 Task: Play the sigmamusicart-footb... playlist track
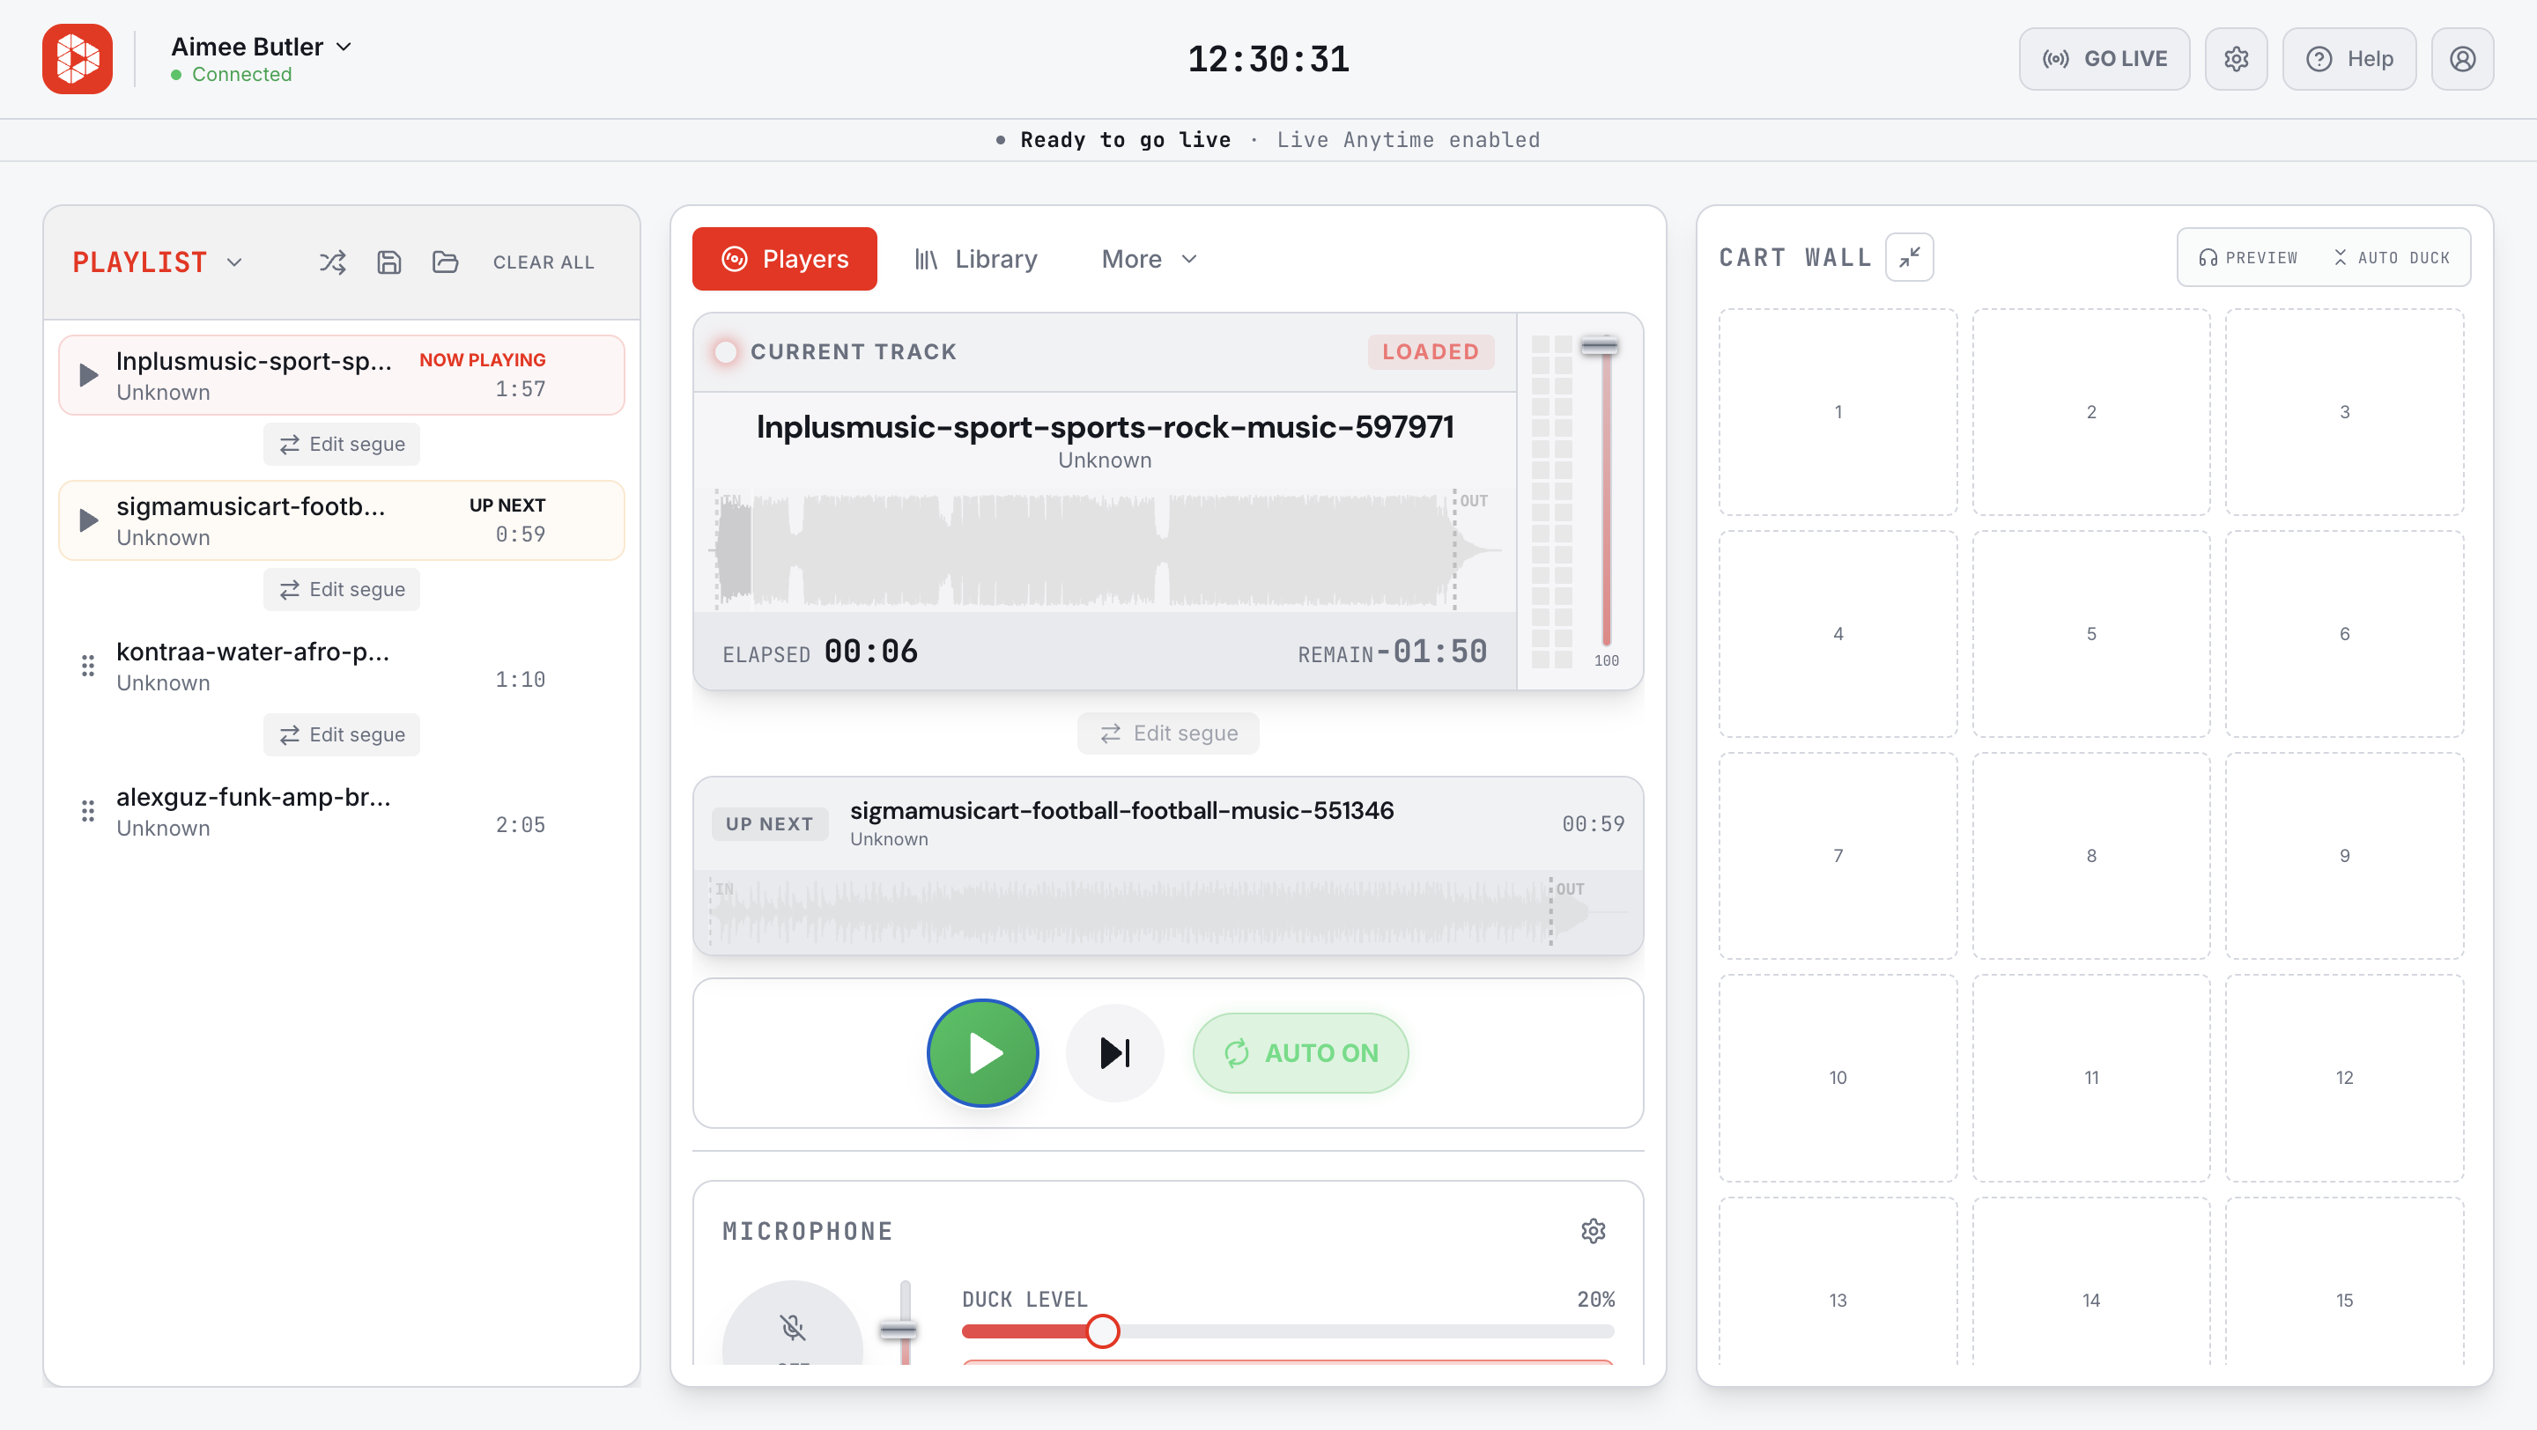click(x=89, y=520)
